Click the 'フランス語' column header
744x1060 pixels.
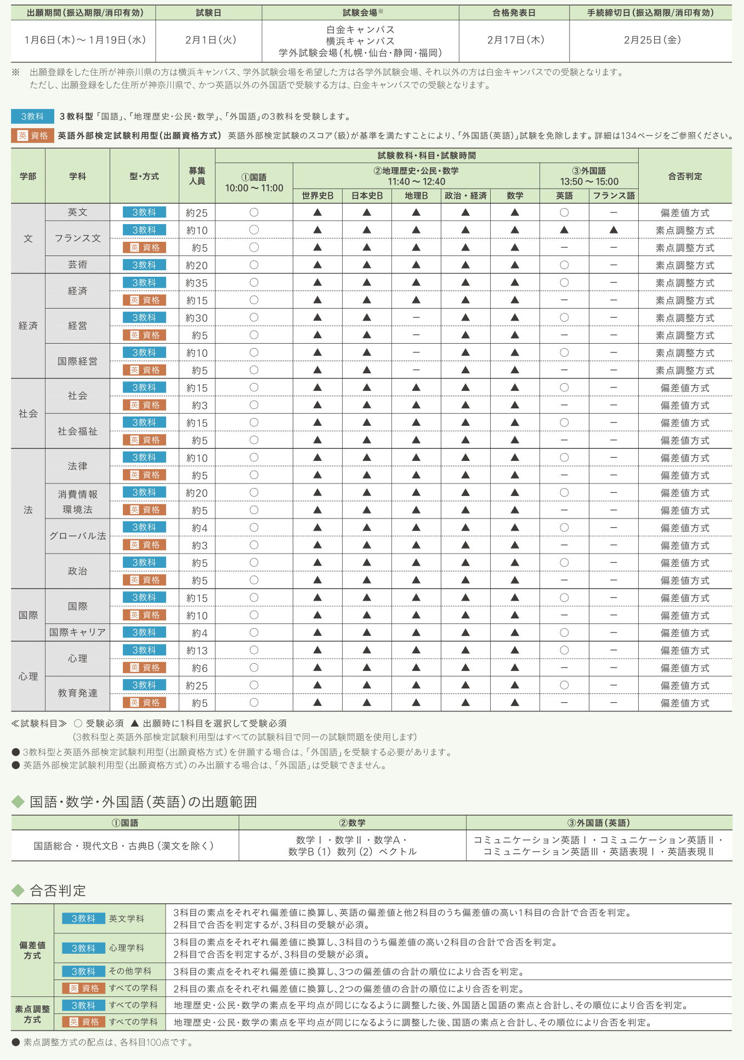click(614, 196)
